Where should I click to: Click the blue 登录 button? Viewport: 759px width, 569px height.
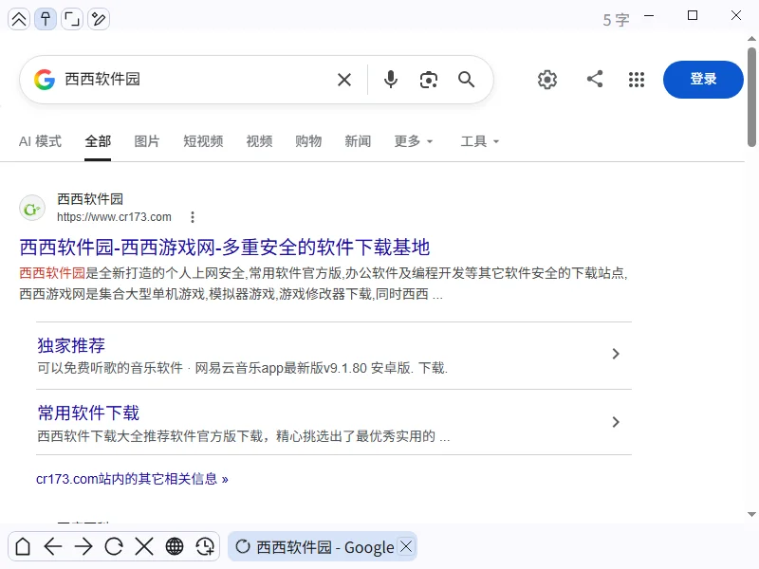click(703, 80)
